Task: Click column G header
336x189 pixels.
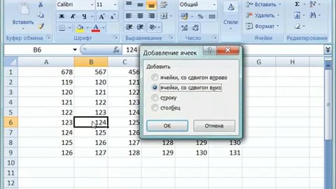Action: pos(259,62)
